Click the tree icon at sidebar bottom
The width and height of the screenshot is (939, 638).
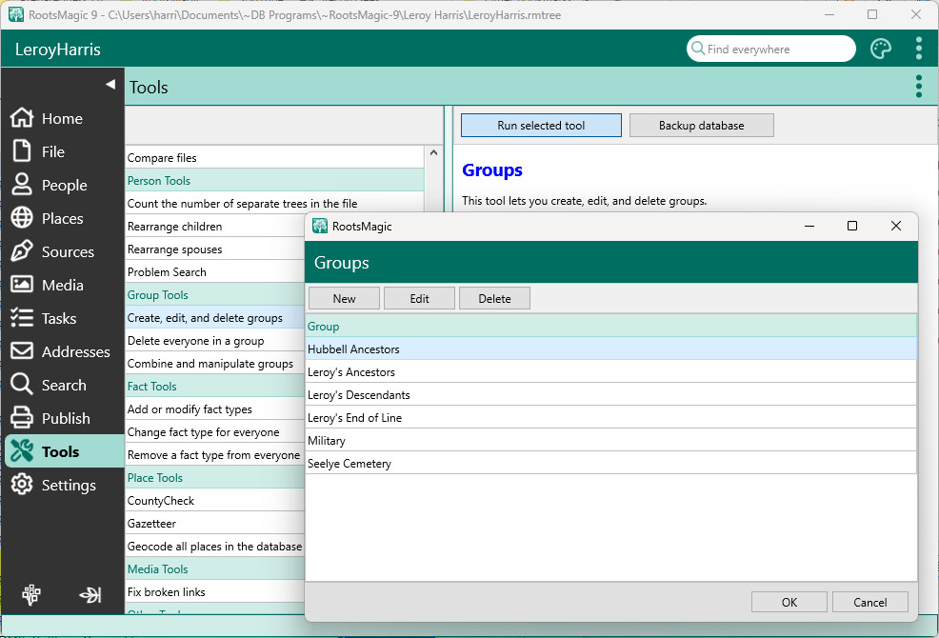coord(31,595)
